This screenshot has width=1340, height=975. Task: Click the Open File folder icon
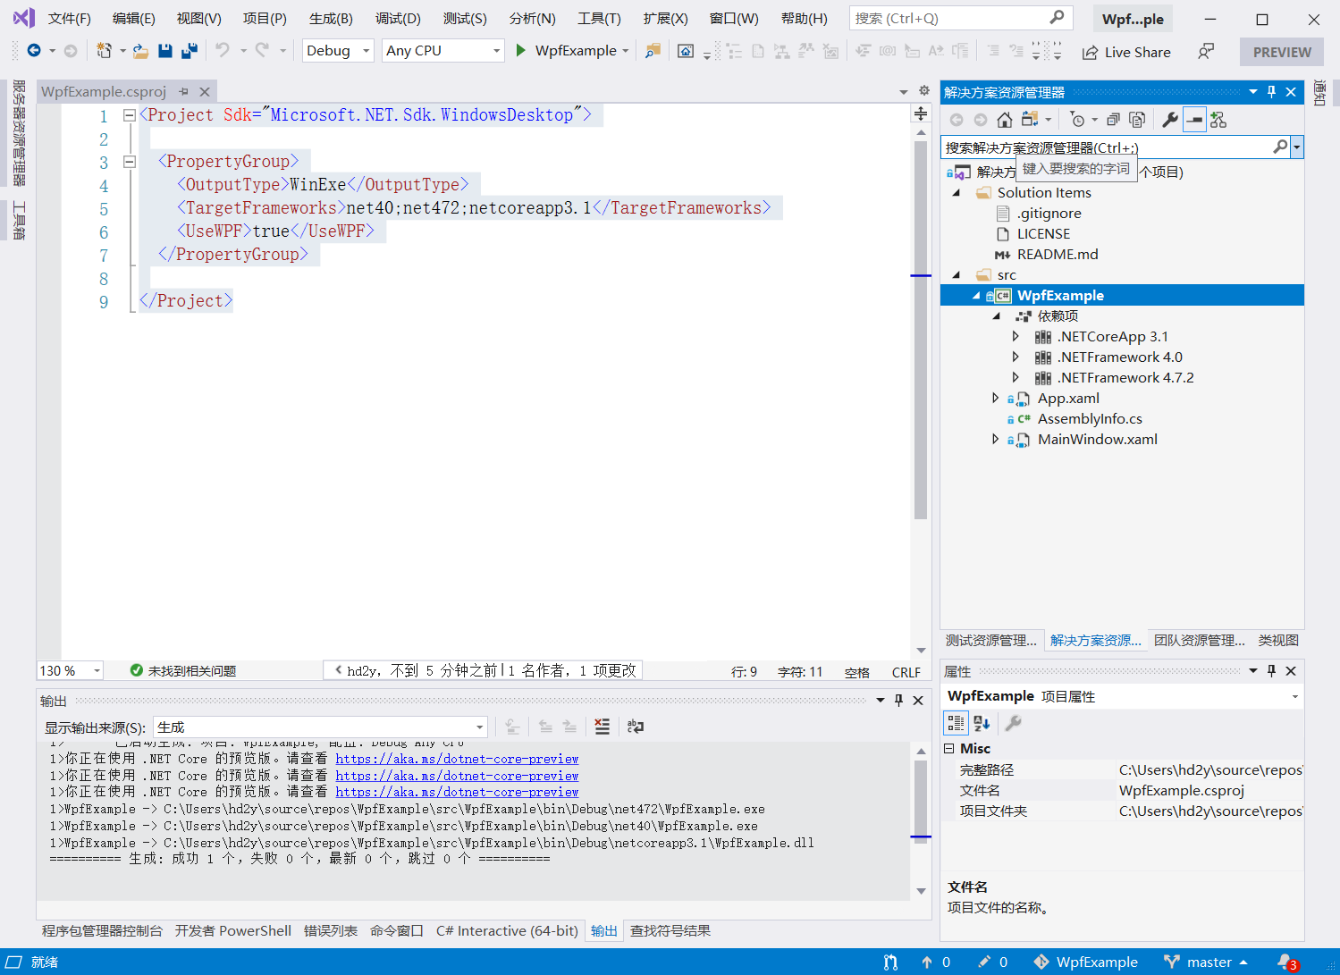[x=140, y=51]
